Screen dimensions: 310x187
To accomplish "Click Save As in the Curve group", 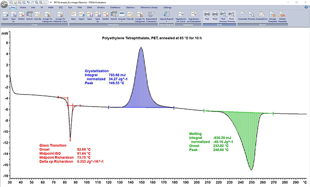I will click(13, 16).
